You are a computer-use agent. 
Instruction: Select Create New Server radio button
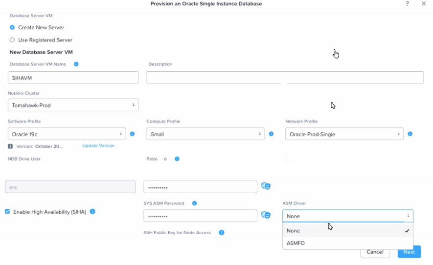[x=12, y=27]
